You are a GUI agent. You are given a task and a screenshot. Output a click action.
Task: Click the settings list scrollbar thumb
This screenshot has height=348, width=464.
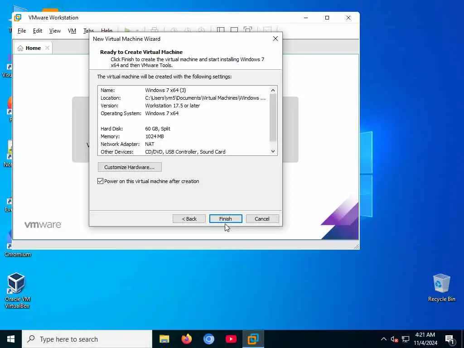pos(273,117)
